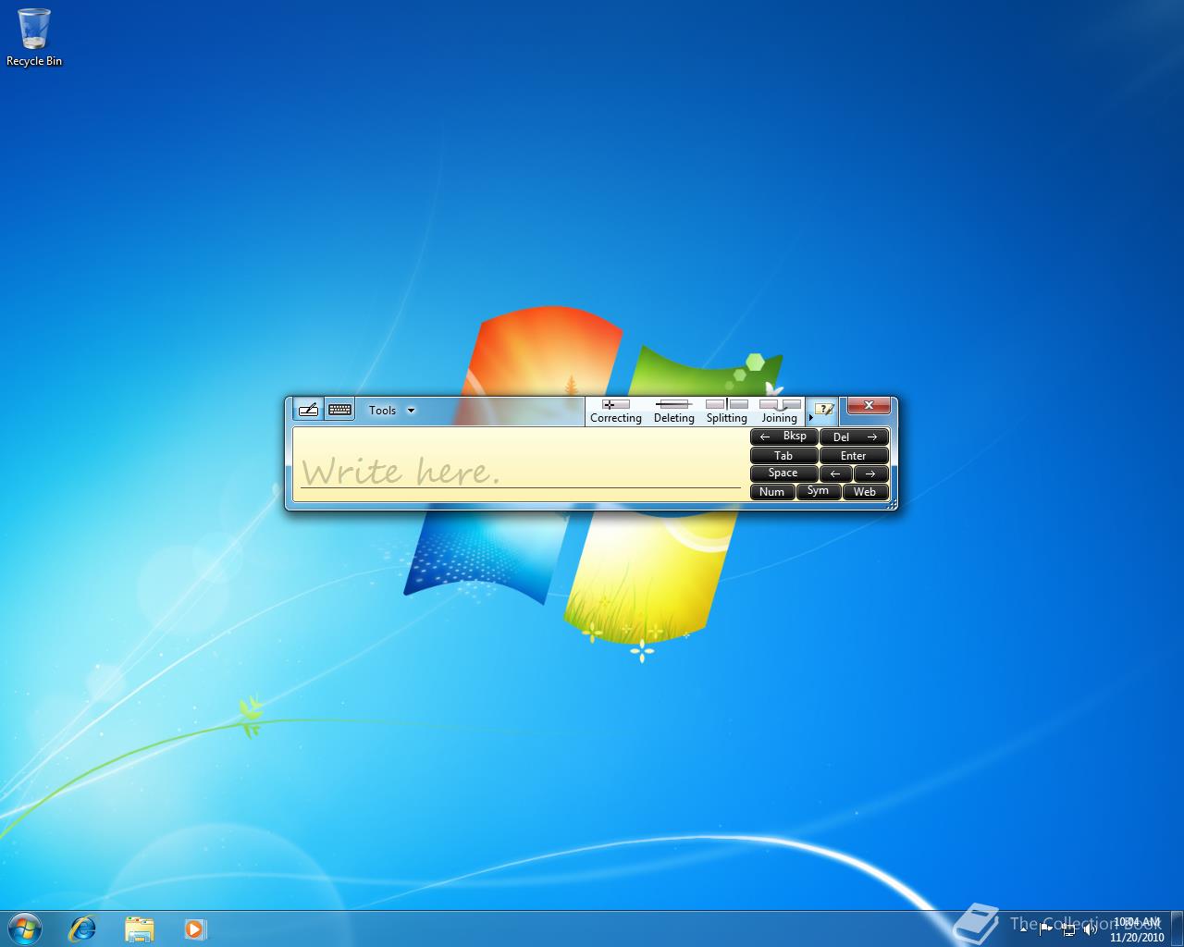1184x947 pixels.
Task: Click the Del key
Action: click(x=855, y=437)
